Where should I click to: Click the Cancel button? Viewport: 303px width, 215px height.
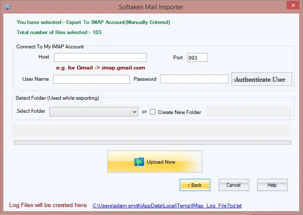click(x=234, y=185)
